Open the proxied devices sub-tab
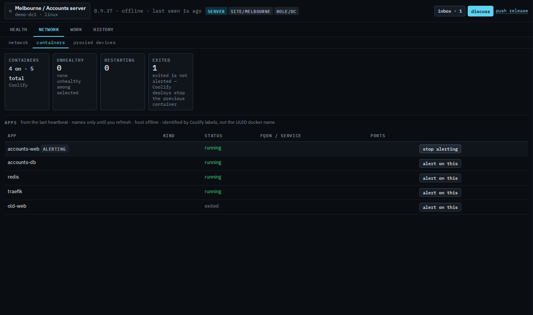Image resolution: width=533 pixels, height=315 pixels. click(94, 43)
